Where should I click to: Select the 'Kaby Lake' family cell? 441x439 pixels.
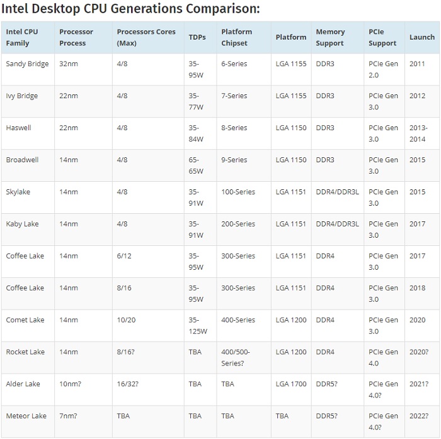click(22, 224)
